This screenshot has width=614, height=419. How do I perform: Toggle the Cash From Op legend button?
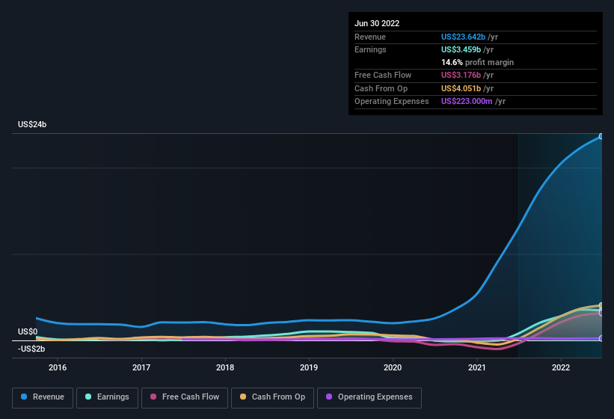[x=272, y=398]
